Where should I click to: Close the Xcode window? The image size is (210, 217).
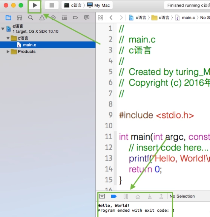point(6,5)
